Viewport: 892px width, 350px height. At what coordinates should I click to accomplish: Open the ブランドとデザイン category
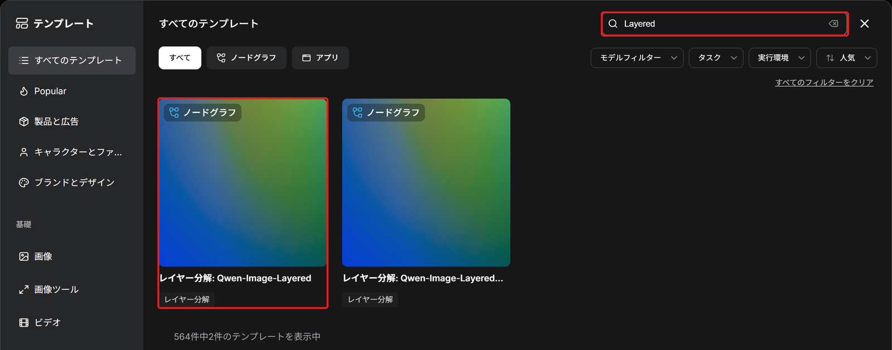(72, 183)
